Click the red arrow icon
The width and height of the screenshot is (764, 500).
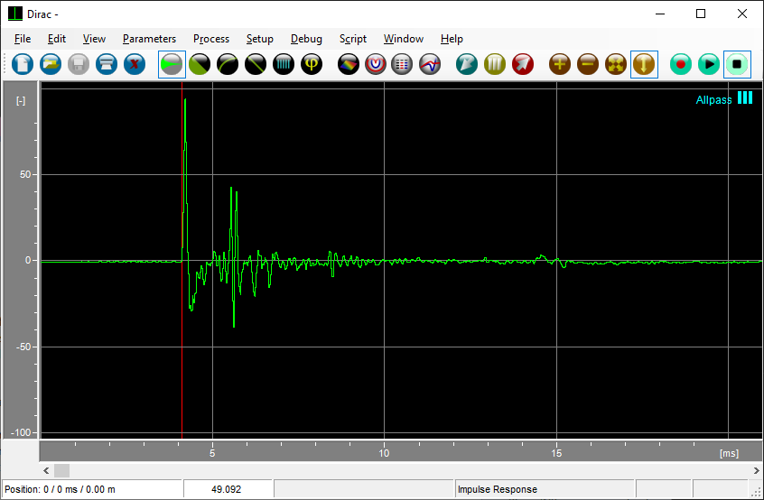[x=522, y=64]
